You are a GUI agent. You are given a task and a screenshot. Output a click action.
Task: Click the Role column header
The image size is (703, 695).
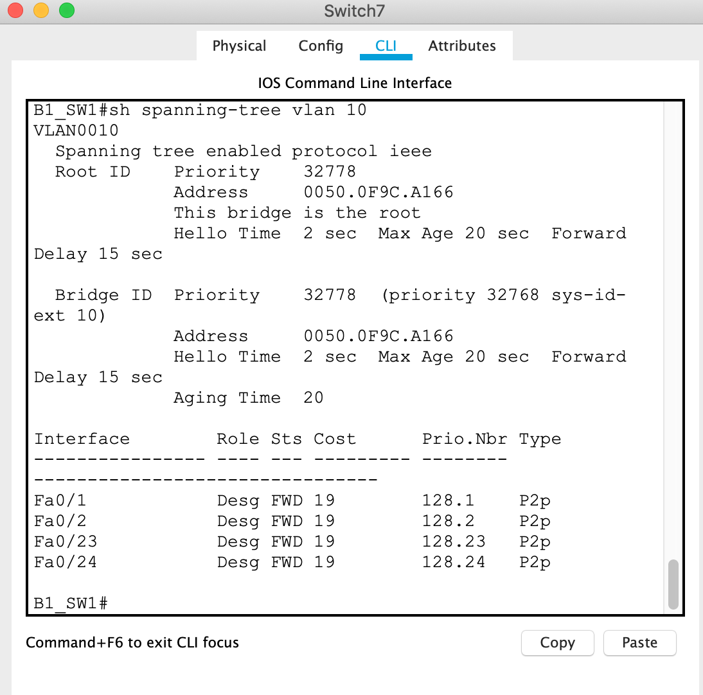[x=238, y=439]
